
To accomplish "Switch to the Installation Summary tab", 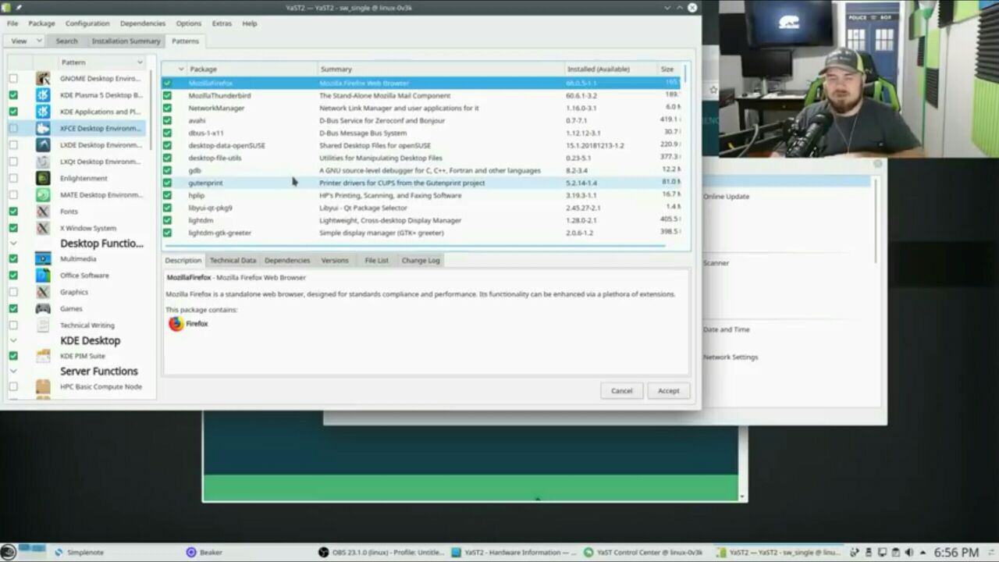I will (x=126, y=41).
